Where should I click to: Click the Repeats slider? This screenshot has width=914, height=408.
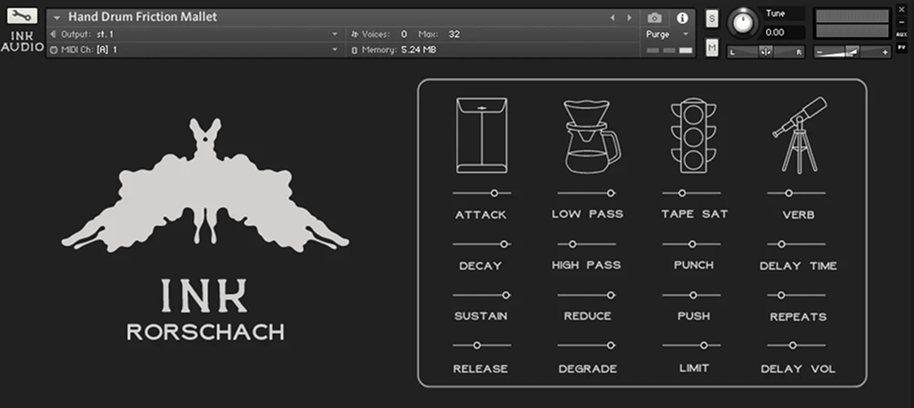pyautogui.click(x=797, y=295)
